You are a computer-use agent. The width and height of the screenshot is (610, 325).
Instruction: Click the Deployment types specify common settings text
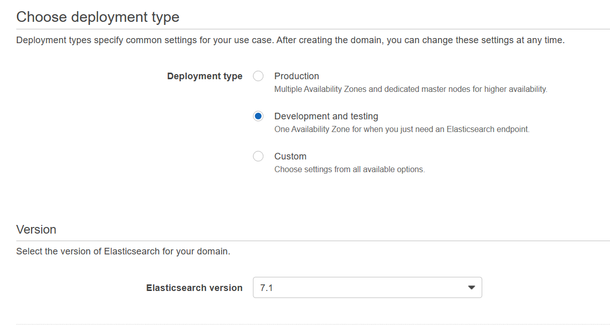click(x=290, y=40)
